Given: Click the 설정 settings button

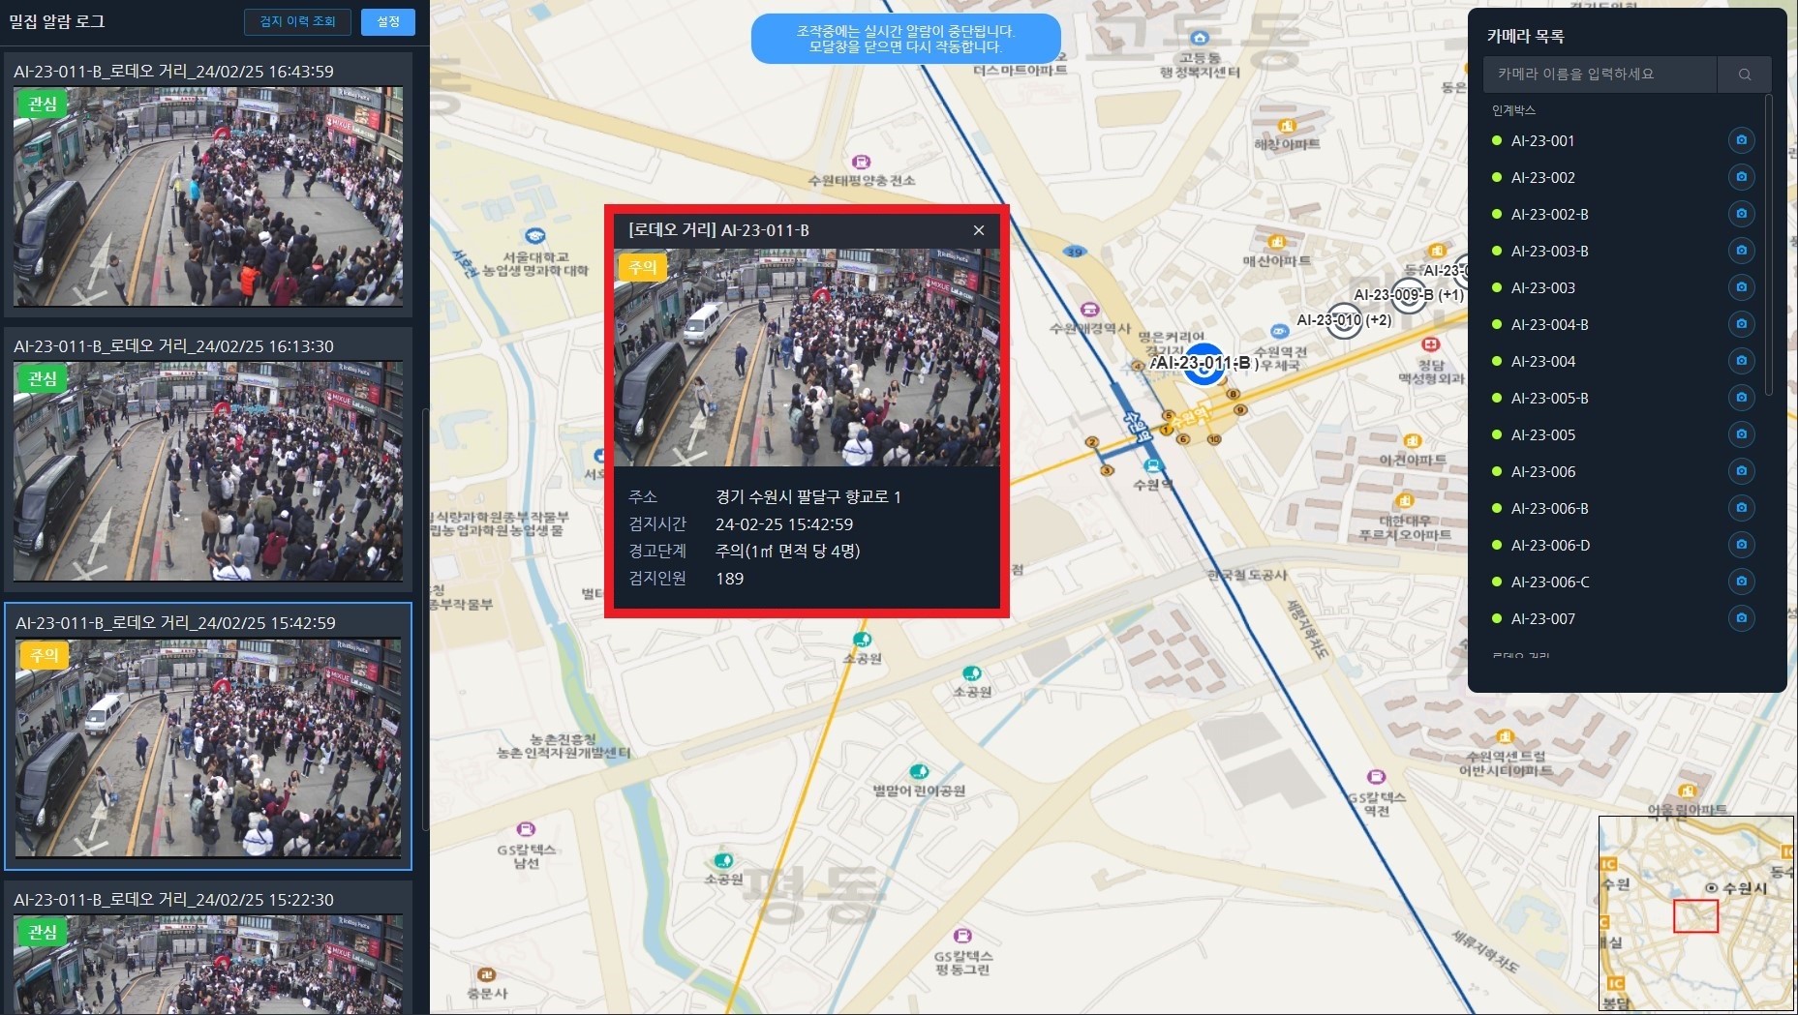Looking at the screenshot, I should point(388,21).
